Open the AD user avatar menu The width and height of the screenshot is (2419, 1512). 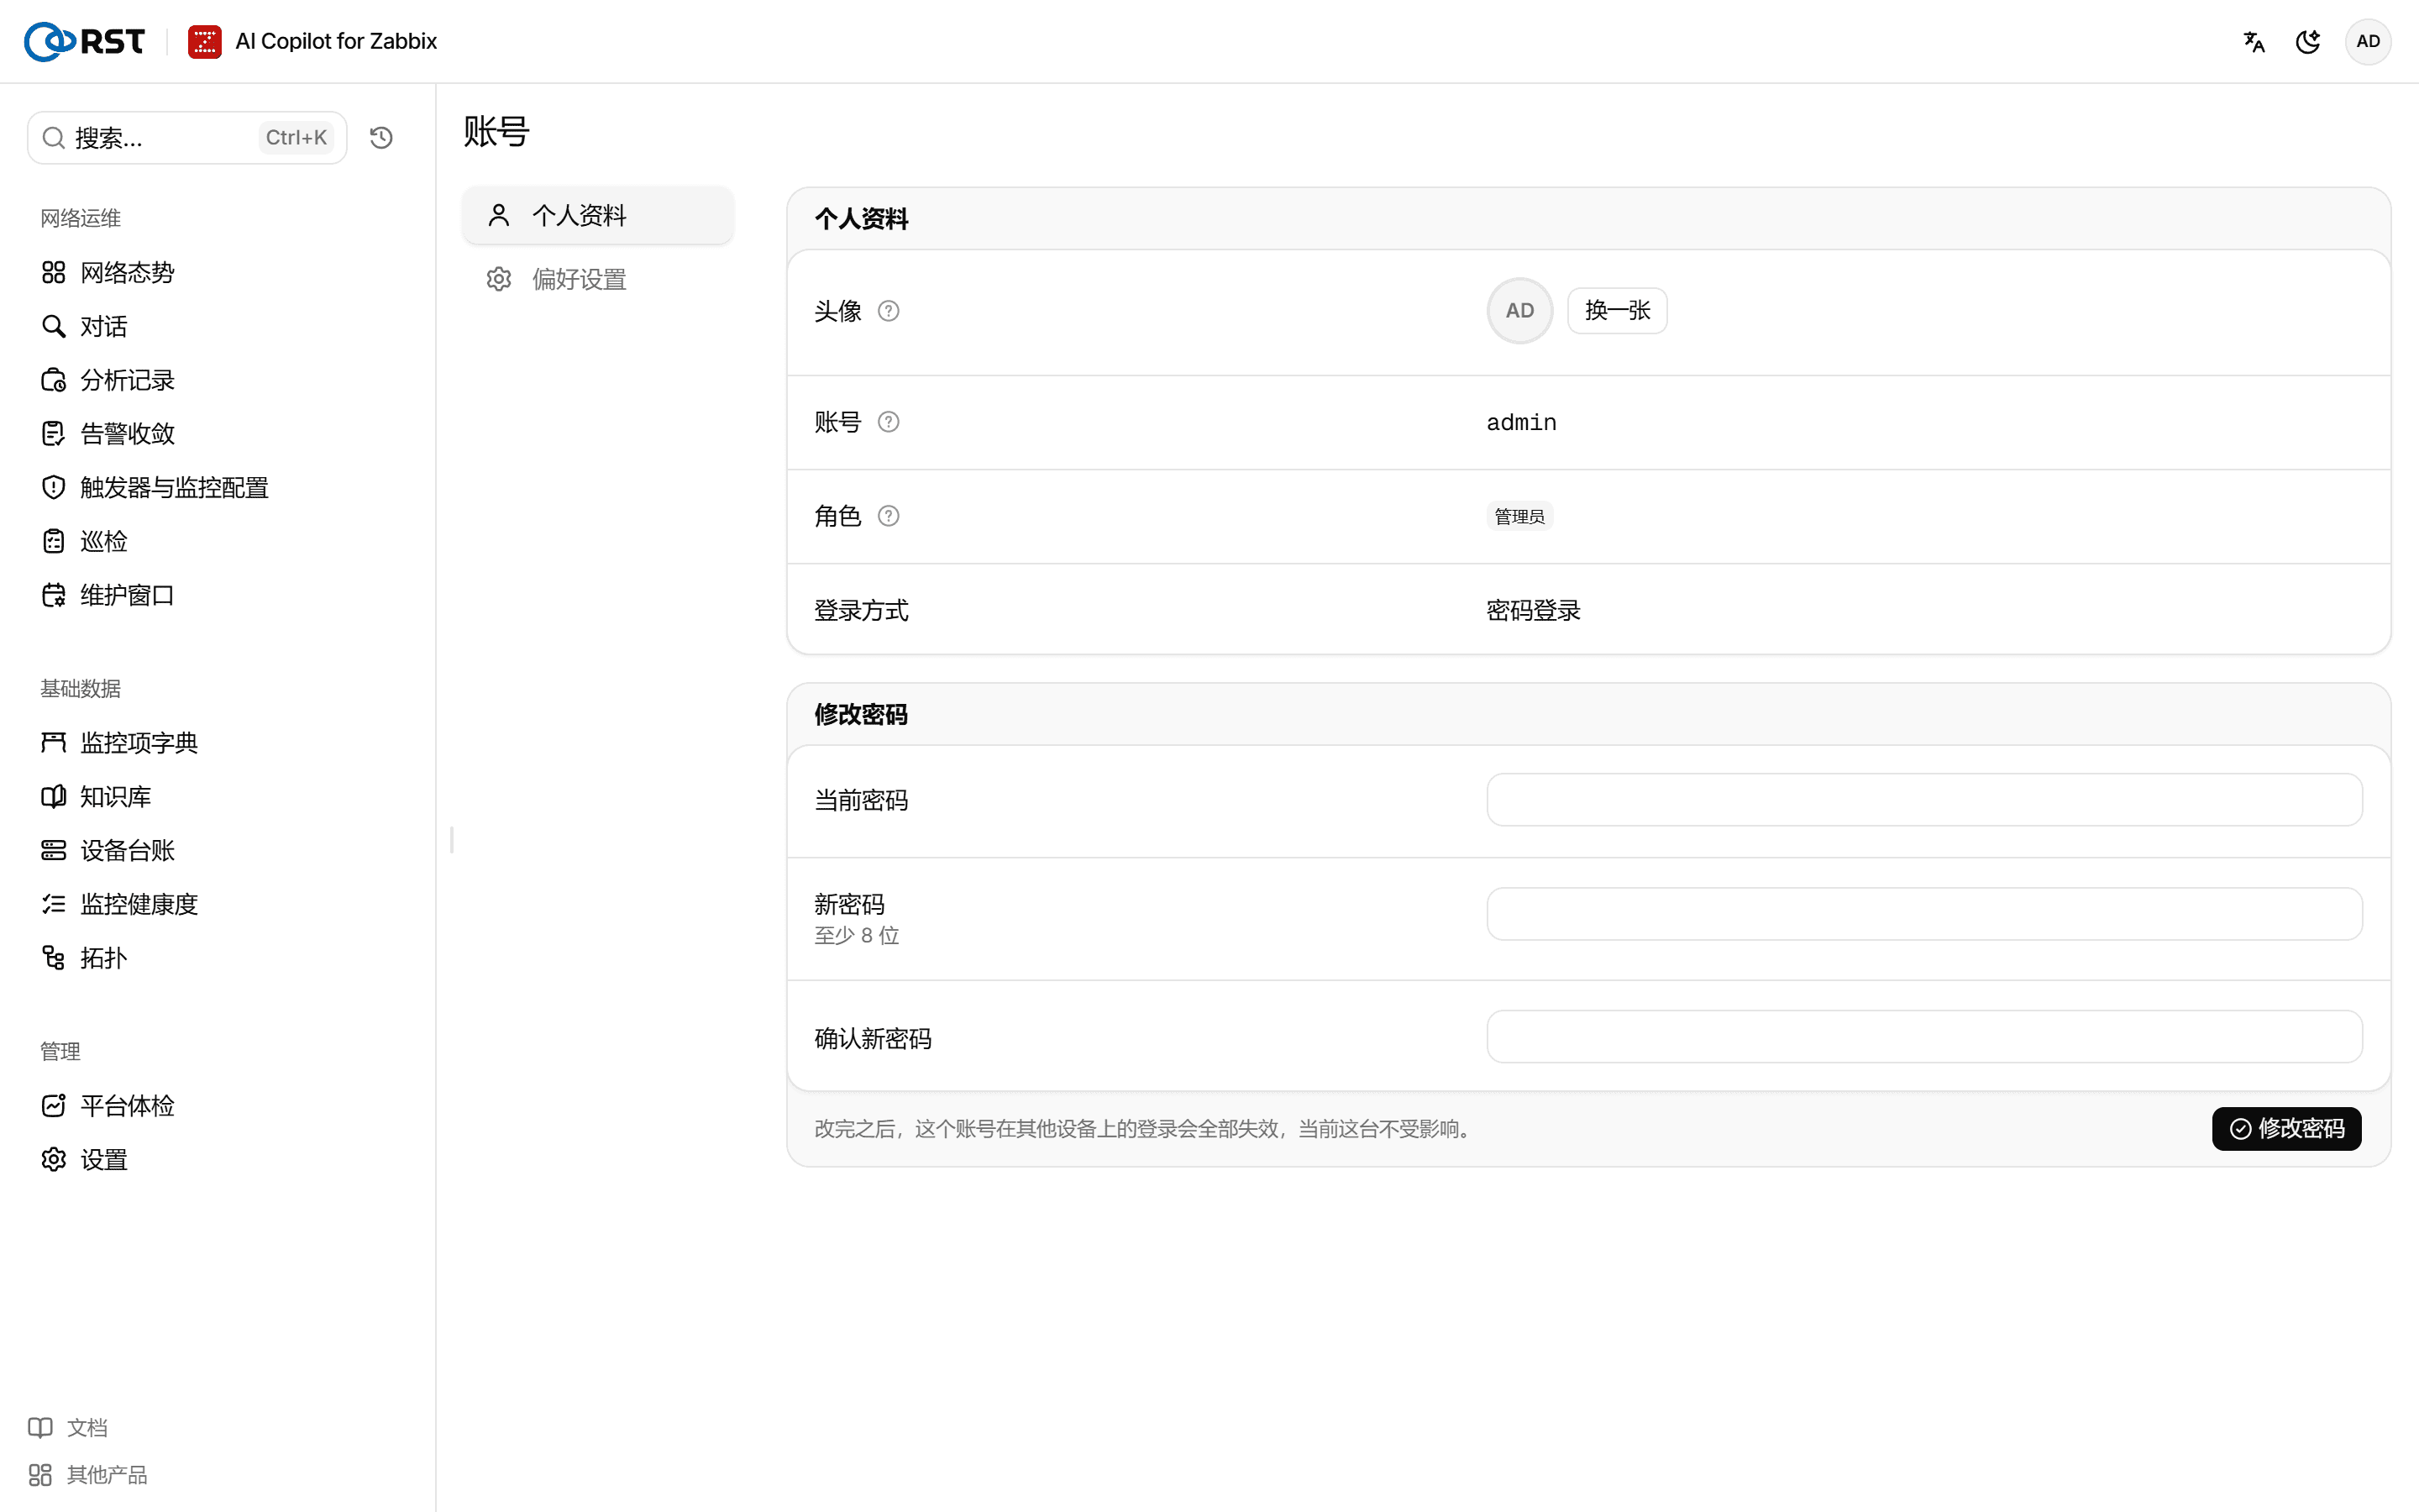(2368, 42)
